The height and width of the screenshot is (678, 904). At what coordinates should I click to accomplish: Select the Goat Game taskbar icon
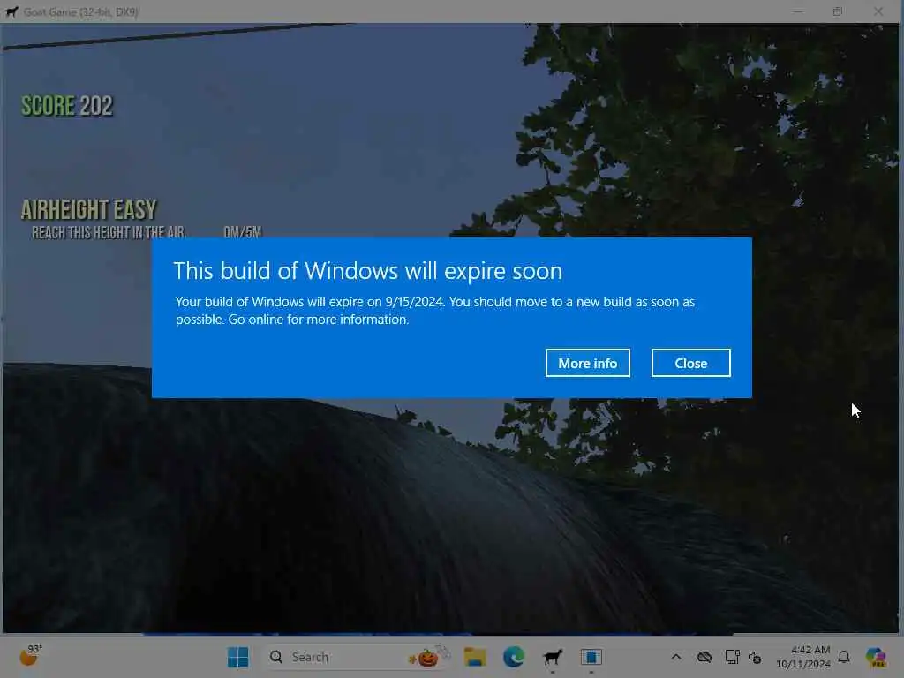coord(553,657)
